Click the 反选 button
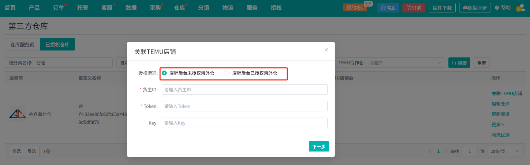Screen dimensions: 530x165 click(32, 151)
